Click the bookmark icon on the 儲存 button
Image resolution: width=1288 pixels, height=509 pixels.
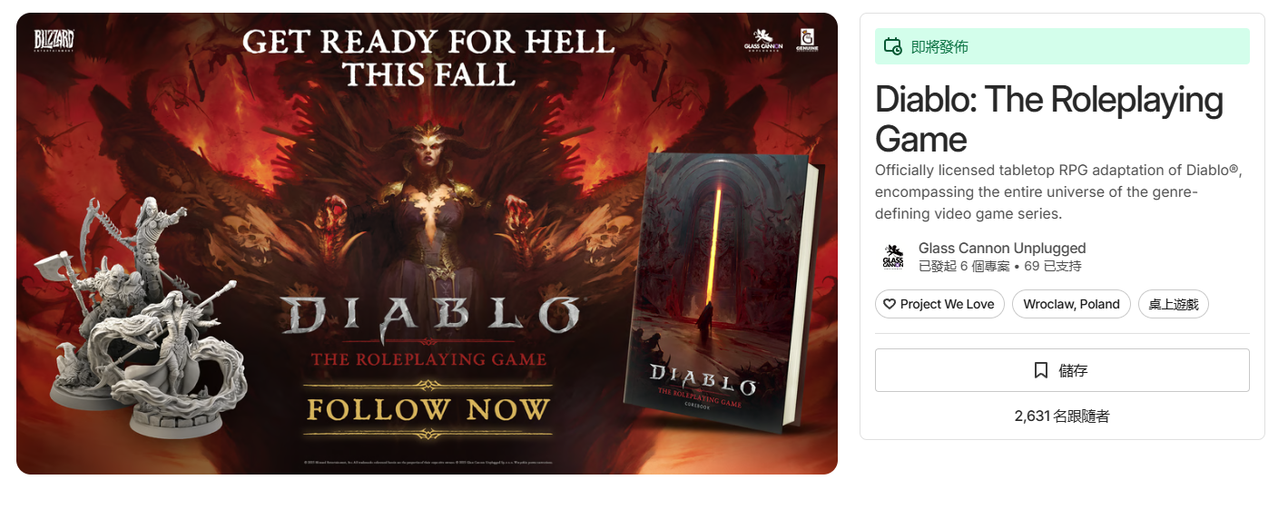pyautogui.click(x=1041, y=370)
